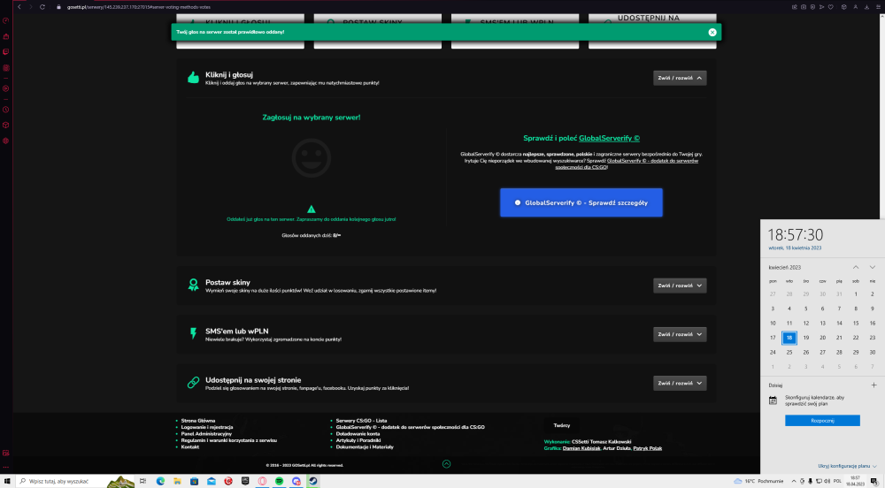Click the clock history icon in browser sidebar
The height and width of the screenshot is (488, 885).
point(5,110)
